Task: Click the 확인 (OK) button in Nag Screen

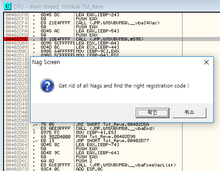Action: pyautogui.click(x=152, y=113)
